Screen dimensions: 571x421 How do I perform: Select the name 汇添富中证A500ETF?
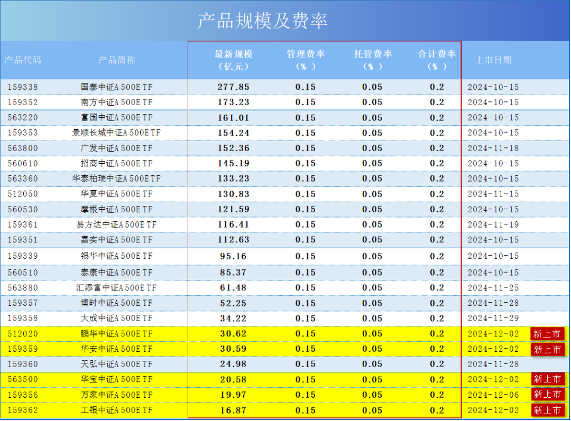[116, 288]
